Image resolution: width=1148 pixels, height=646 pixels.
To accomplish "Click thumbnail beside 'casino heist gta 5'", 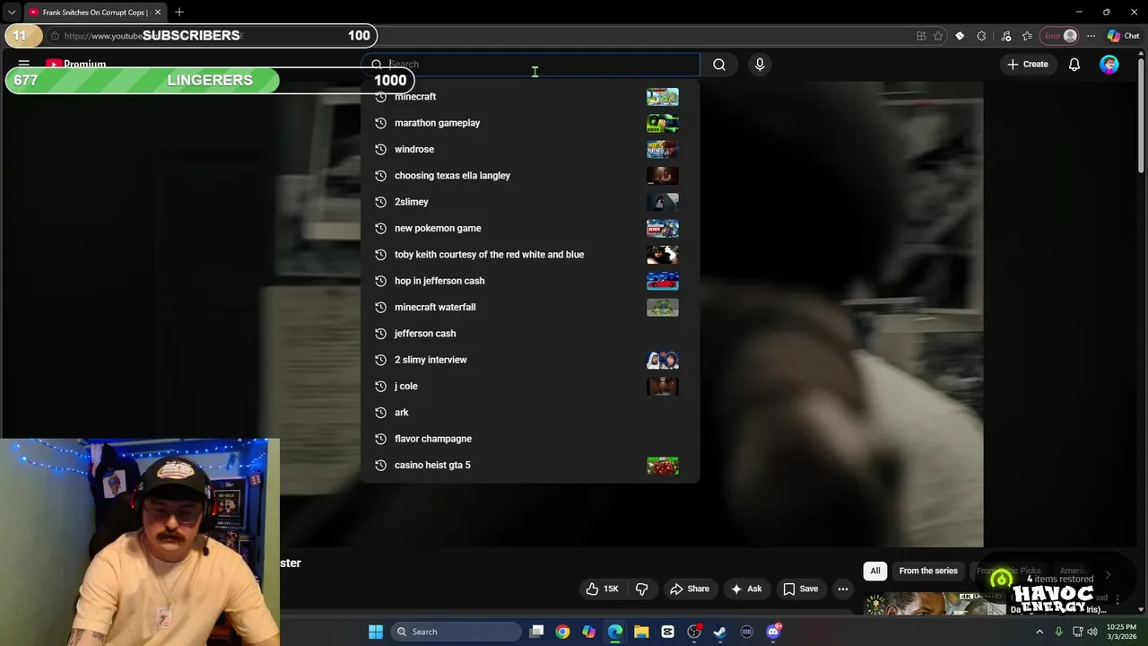I will point(663,465).
